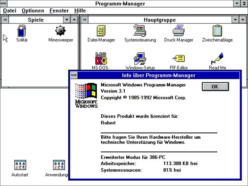The image size is (248, 186).
Task: Click the licensed user name 'Robert'
Action: (108, 123)
